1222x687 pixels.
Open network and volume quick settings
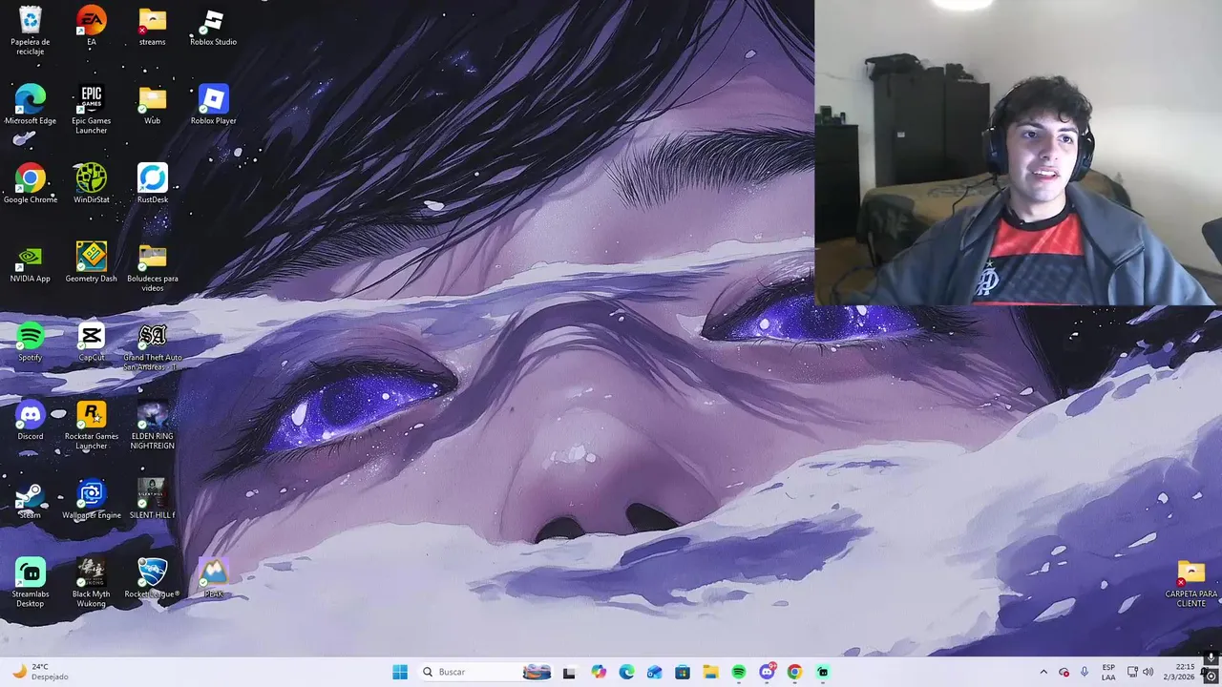[1140, 672]
